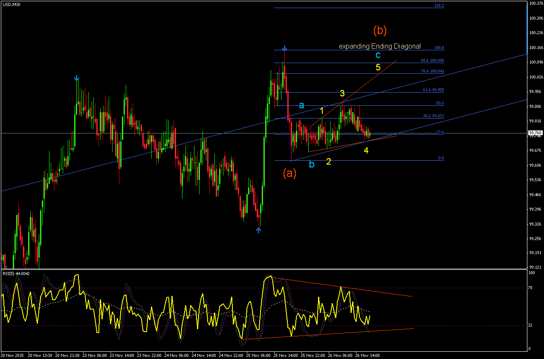
Task: Click the '88.6 100.096' Fibonacci label
Action: coord(432,61)
